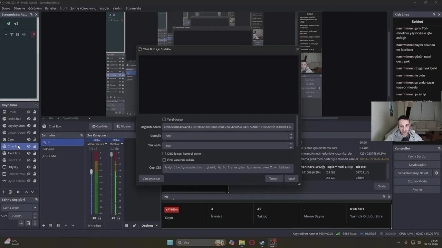Enable Özel kare hızı kullan checkbox
The image size is (442, 248).
point(164,160)
